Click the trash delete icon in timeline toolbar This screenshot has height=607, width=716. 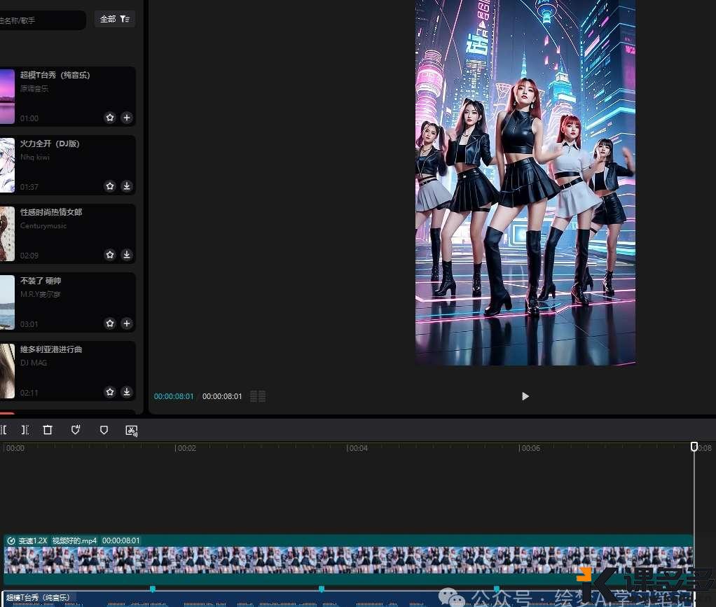pos(48,430)
